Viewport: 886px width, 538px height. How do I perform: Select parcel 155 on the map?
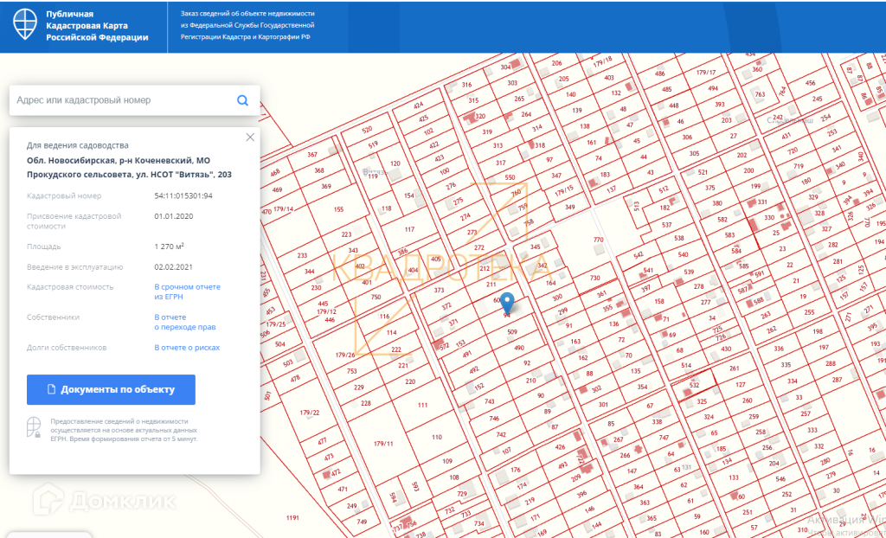(x=338, y=209)
